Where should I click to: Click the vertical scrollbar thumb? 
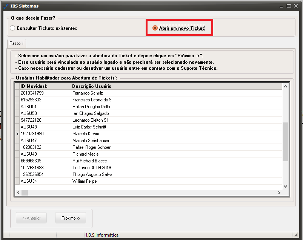click(x=285, y=142)
